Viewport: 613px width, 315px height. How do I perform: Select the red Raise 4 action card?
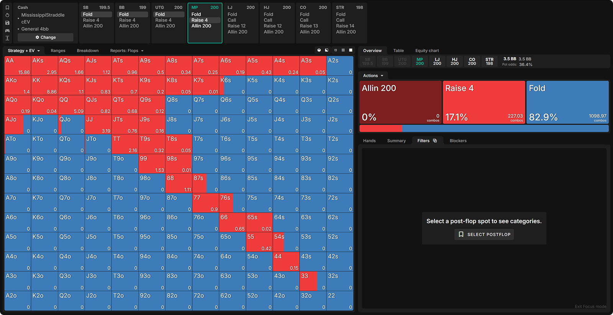484,102
